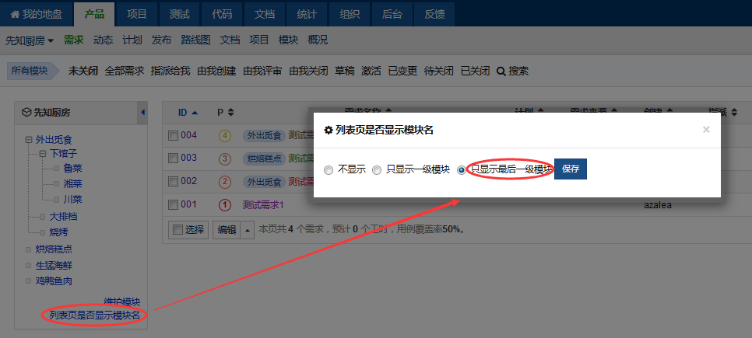
Task: Open the 组织 top tab
Action: [x=349, y=14]
